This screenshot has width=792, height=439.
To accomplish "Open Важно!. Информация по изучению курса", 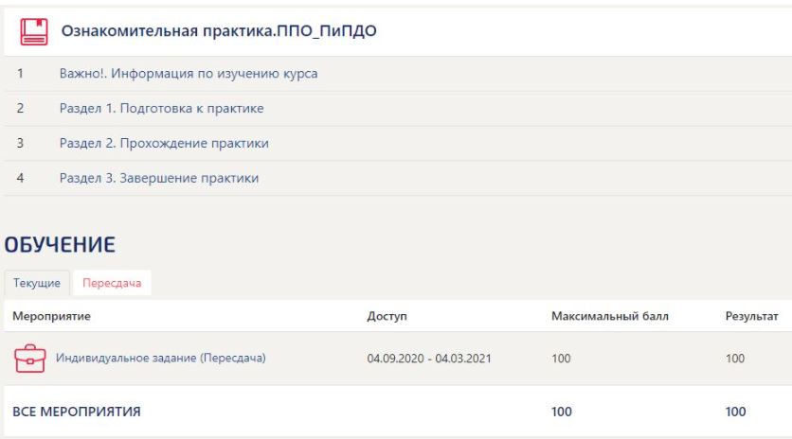I will [189, 74].
